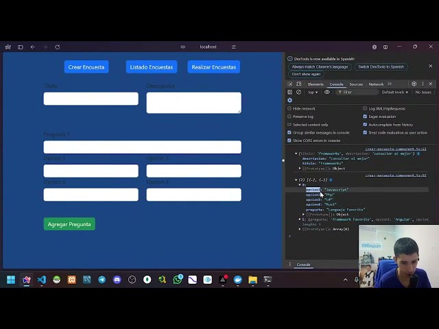Uncheck Show CORS errors in console
The height and width of the screenshot is (329, 439).
pyautogui.click(x=289, y=141)
